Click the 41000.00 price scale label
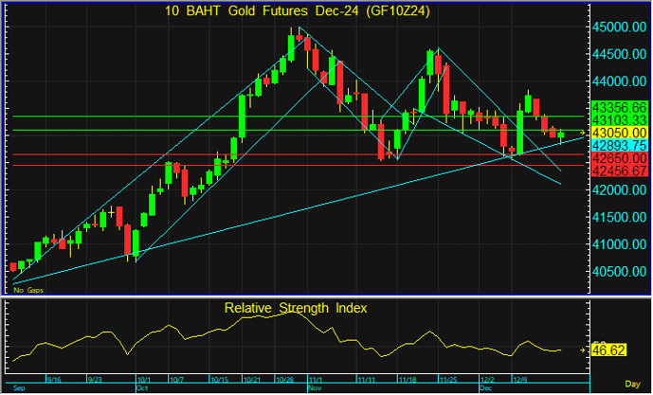 click(x=618, y=244)
